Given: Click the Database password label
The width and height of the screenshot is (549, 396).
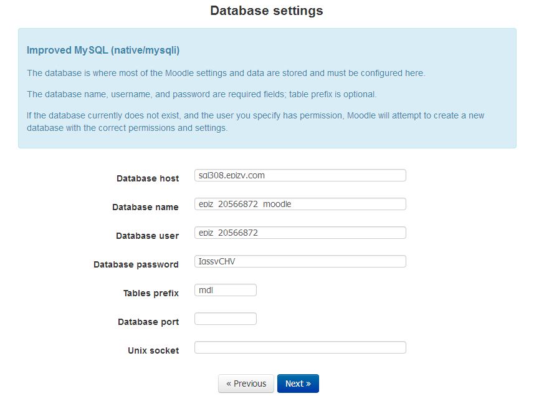Looking at the screenshot, I should pyautogui.click(x=136, y=264).
